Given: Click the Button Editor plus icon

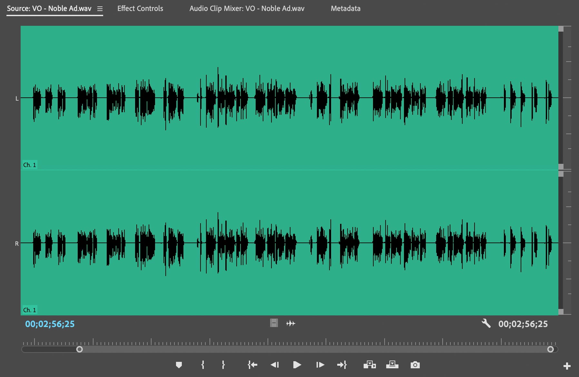Looking at the screenshot, I should (566, 365).
